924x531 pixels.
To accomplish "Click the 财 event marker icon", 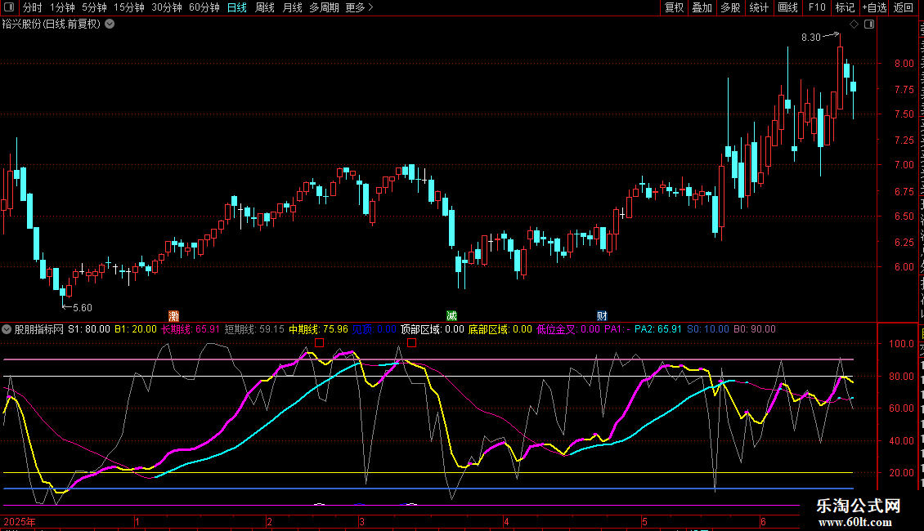I will 602,316.
